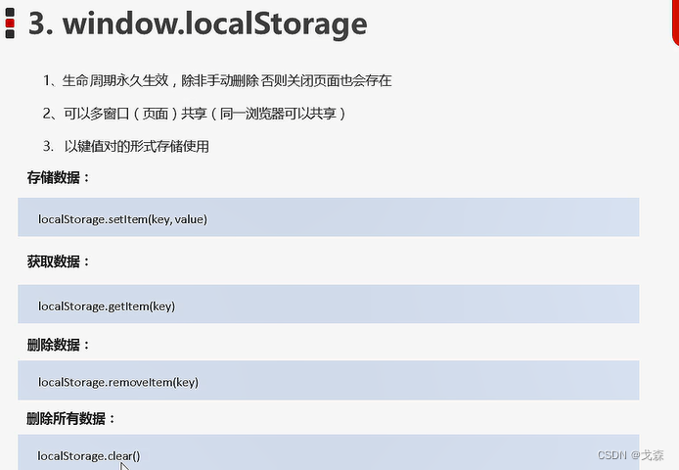Click the localStorage.getItem(key) code block
The width and height of the screenshot is (679, 470).
[328, 304]
